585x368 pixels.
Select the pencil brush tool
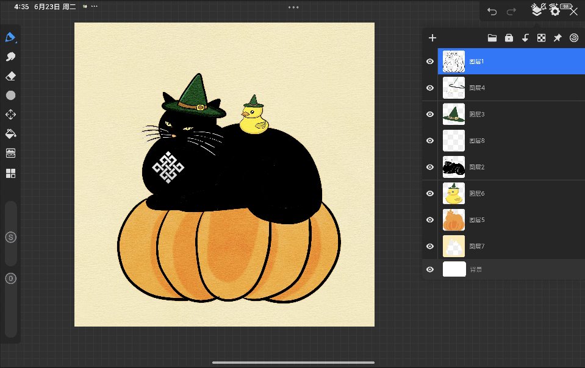[x=10, y=37]
